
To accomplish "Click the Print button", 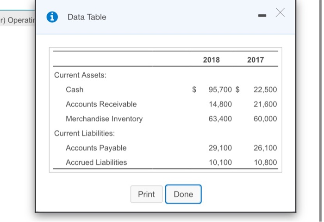I will click(146, 194).
